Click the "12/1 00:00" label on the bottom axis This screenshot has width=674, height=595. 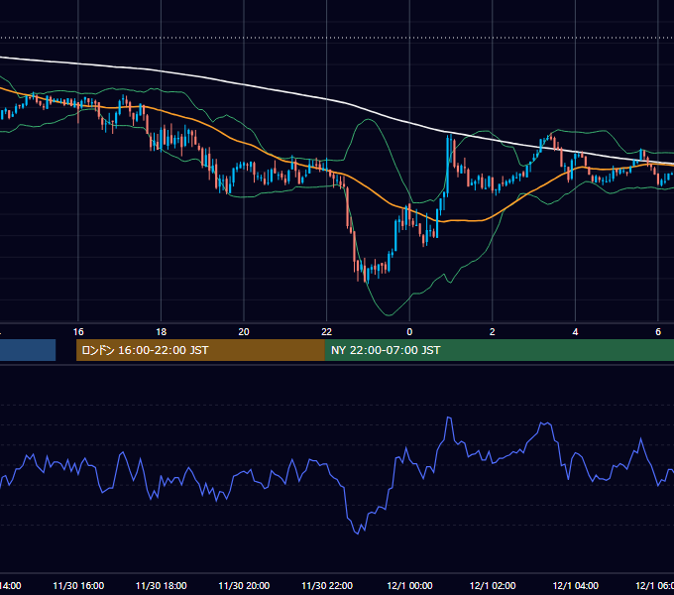[x=409, y=585]
